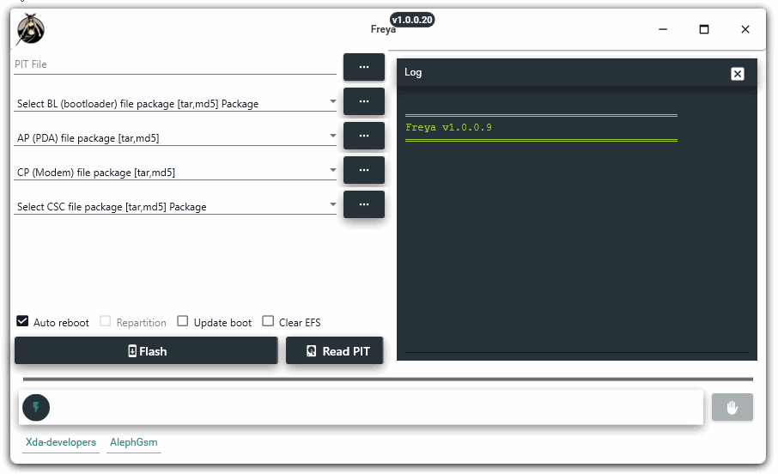This screenshot has height=474, width=778.
Task: Click the hand stop button
Action: [x=732, y=408]
